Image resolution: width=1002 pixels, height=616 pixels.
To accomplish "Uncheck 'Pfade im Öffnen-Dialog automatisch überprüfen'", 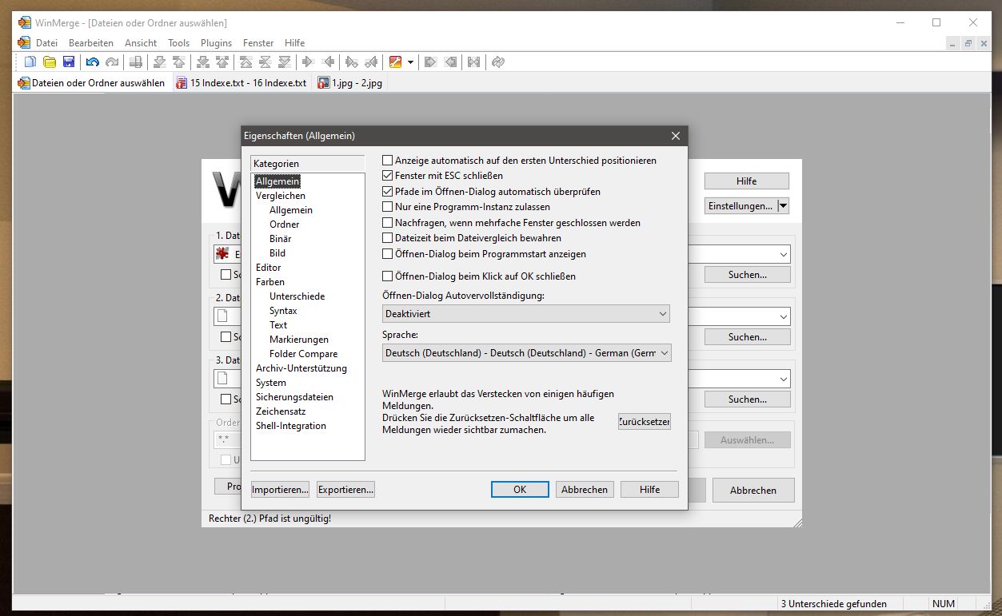I will pos(388,192).
